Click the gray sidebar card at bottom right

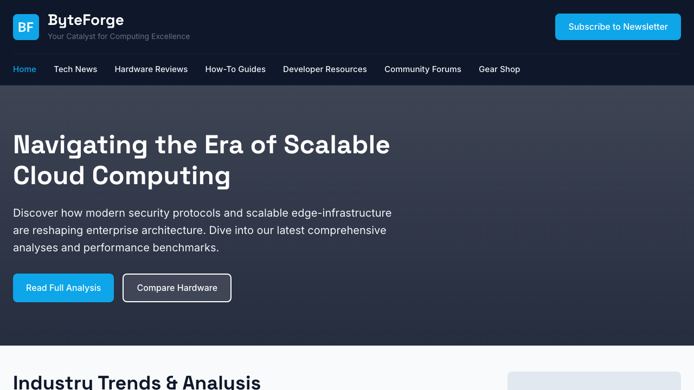point(594,381)
